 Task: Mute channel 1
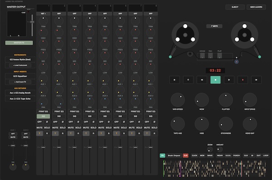click(39, 127)
